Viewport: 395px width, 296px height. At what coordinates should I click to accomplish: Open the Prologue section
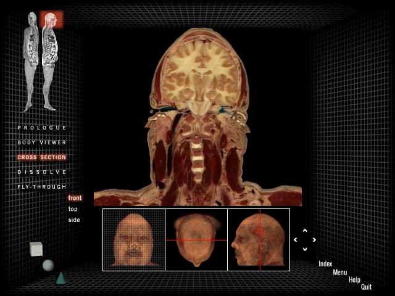(42, 128)
